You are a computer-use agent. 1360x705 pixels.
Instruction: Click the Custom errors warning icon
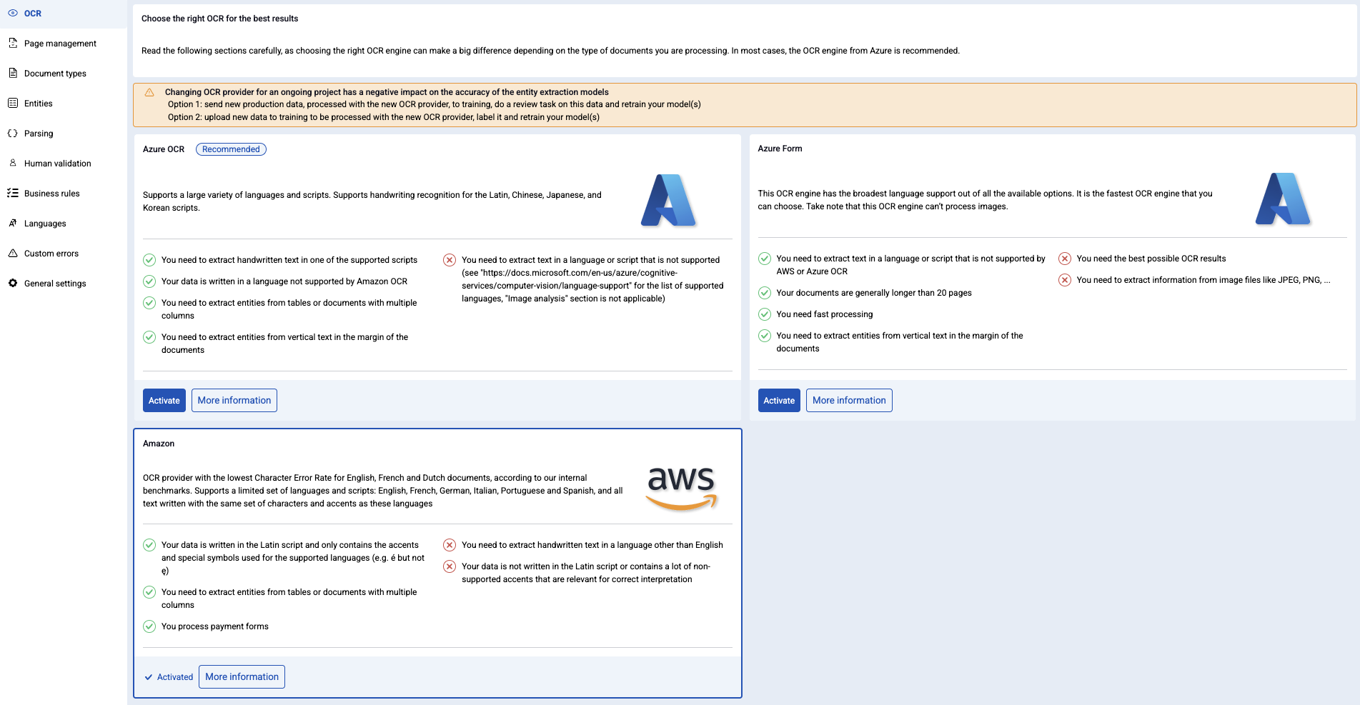(13, 253)
